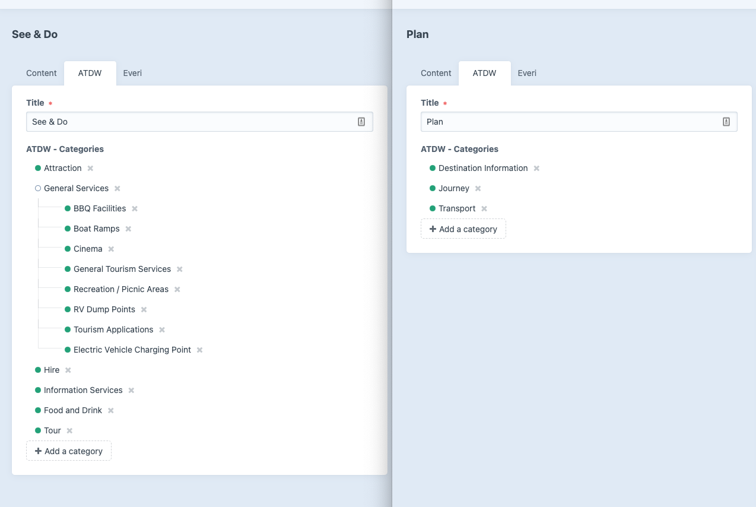Viewport: 756px width, 507px height.
Task: Click the green status dot of Attraction
Action: pyautogui.click(x=38, y=168)
